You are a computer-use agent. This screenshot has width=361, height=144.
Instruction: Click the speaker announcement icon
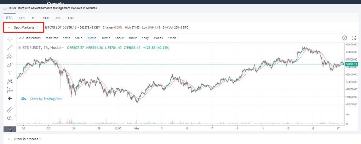tap(5, 8)
